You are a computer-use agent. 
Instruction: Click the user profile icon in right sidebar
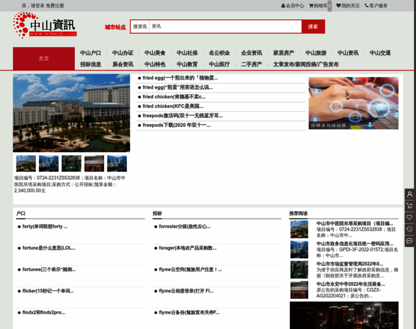(409, 194)
